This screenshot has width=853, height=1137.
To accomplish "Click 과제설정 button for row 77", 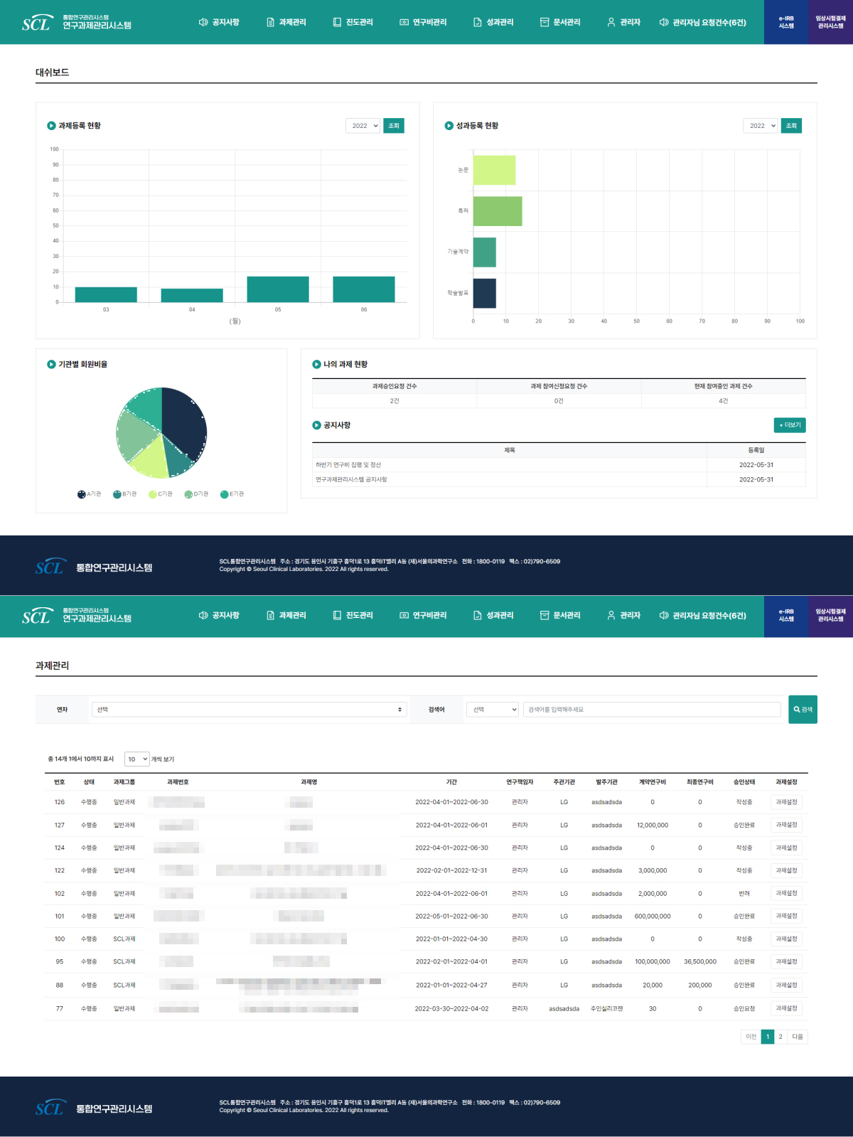I will [786, 1008].
